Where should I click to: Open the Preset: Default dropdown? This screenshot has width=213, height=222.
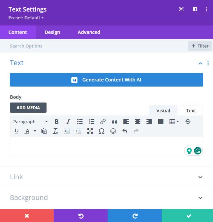pyautogui.click(x=26, y=18)
